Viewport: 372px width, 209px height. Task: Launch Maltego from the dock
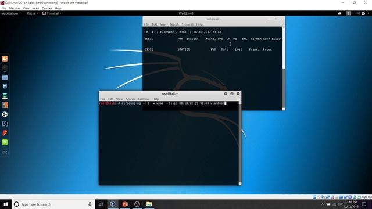(x=5, y=124)
